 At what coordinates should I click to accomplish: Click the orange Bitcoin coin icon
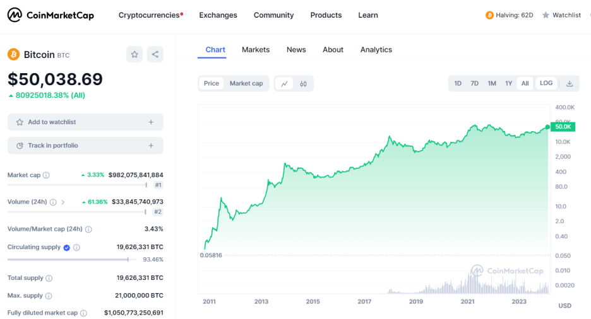(x=13, y=55)
